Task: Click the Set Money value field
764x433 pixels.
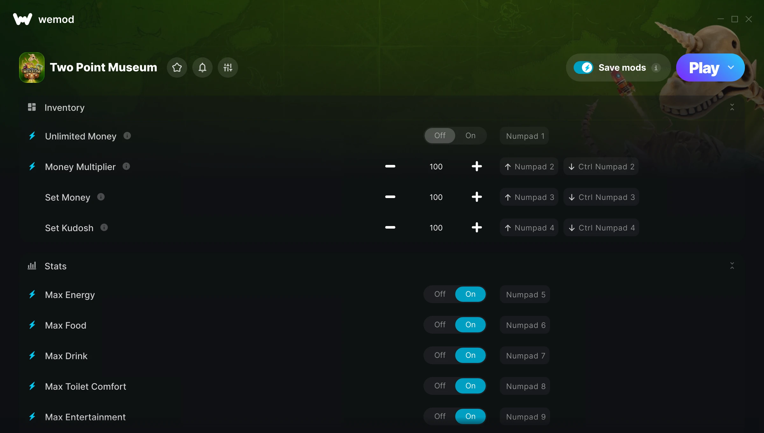Action: coord(436,197)
